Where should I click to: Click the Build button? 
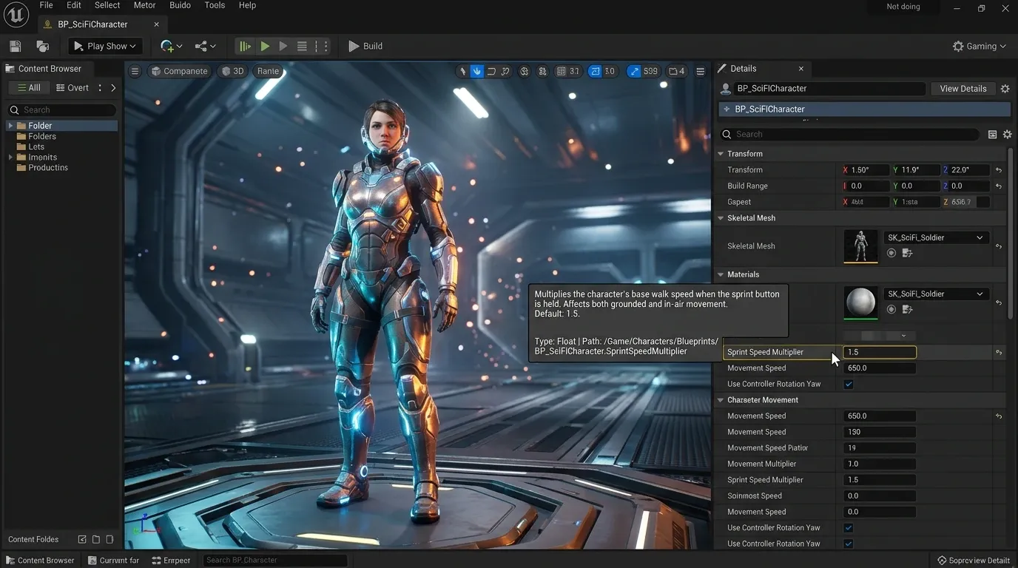(365, 46)
